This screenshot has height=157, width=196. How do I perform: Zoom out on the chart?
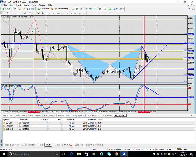point(91,9)
